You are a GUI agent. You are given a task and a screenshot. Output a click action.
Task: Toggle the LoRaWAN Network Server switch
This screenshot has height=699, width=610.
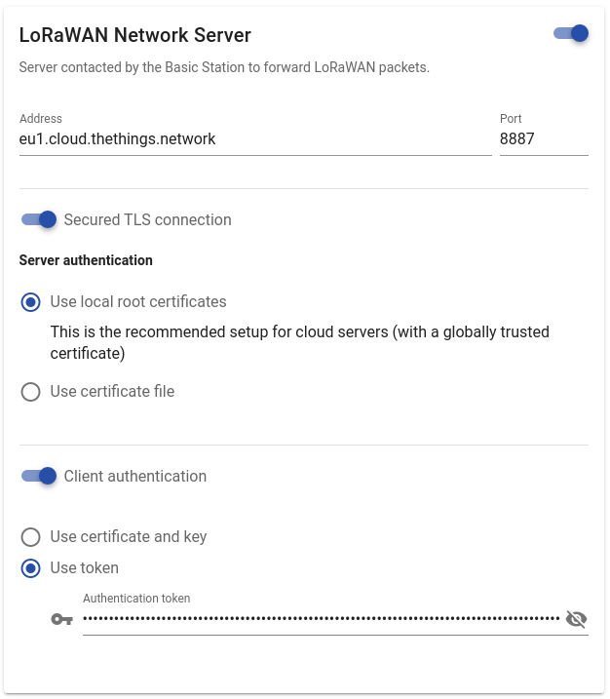[571, 34]
